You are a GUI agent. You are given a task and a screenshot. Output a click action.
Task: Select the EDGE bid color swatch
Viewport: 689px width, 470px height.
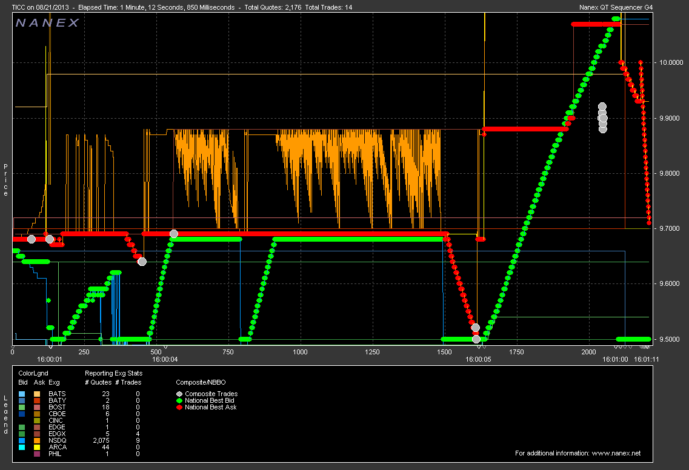click(x=22, y=427)
